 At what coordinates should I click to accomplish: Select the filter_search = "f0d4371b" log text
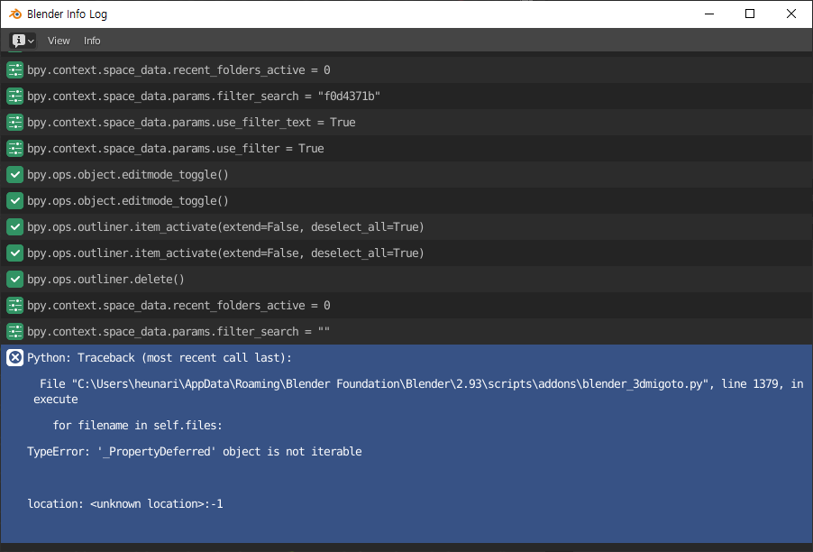(x=204, y=96)
